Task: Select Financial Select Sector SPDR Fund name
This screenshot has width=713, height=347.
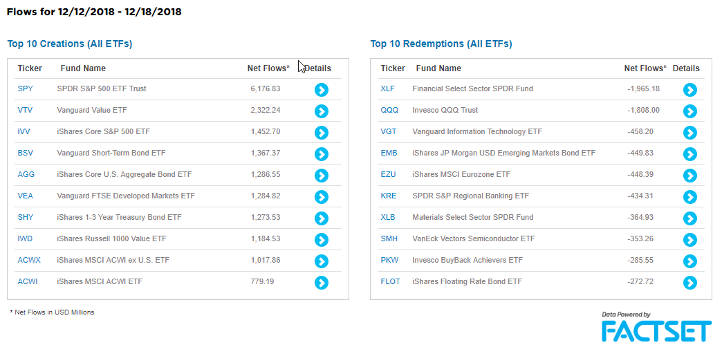Action: (472, 88)
